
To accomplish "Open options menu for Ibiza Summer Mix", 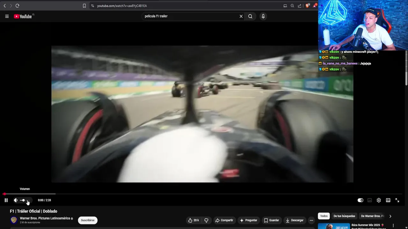I will [393, 226].
